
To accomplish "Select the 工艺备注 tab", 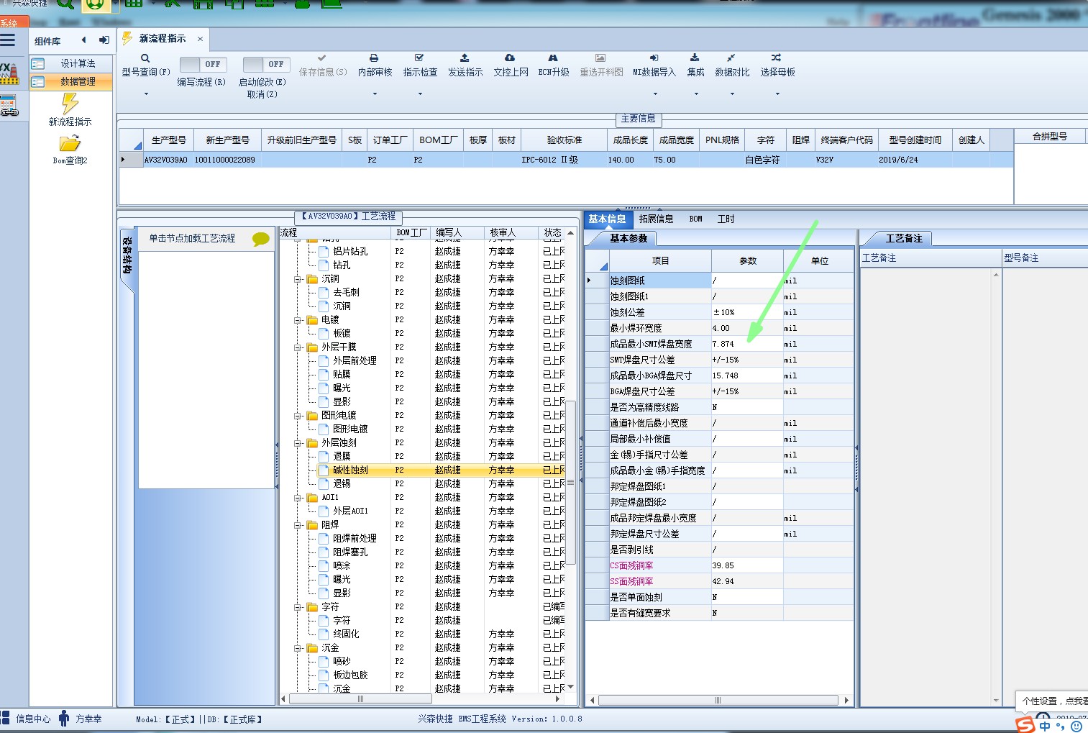I will pyautogui.click(x=904, y=238).
